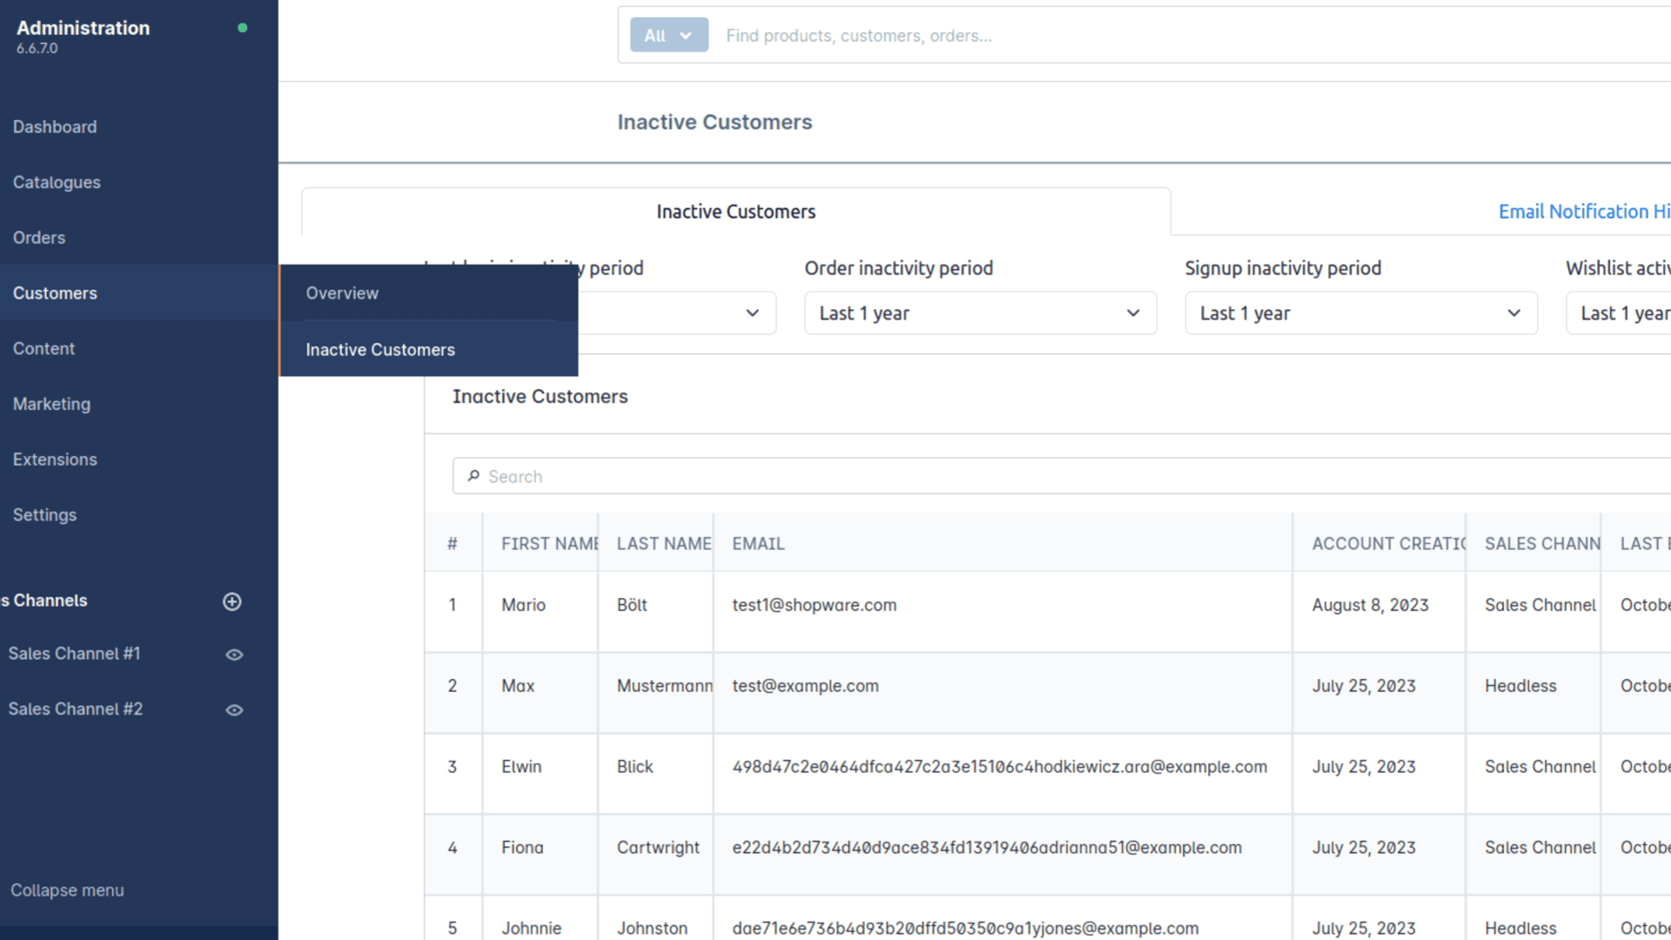Toggle visibility for Sales Channel #2
The image size is (1671, 940).
pyautogui.click(x=234, y=709)
